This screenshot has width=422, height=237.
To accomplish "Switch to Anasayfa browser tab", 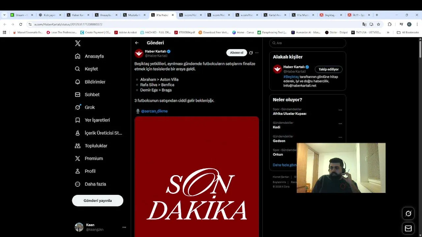I will tap(105, 15).
